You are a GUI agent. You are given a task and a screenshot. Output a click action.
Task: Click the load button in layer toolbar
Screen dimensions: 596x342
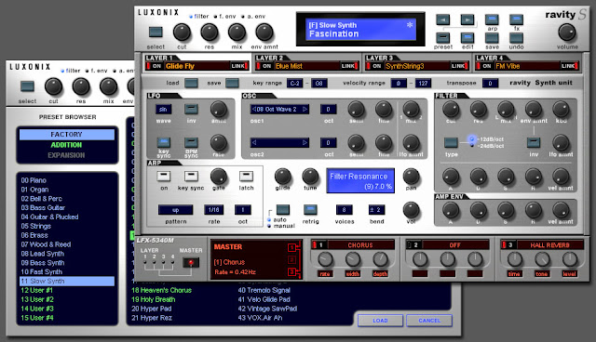tap(191, 83)
